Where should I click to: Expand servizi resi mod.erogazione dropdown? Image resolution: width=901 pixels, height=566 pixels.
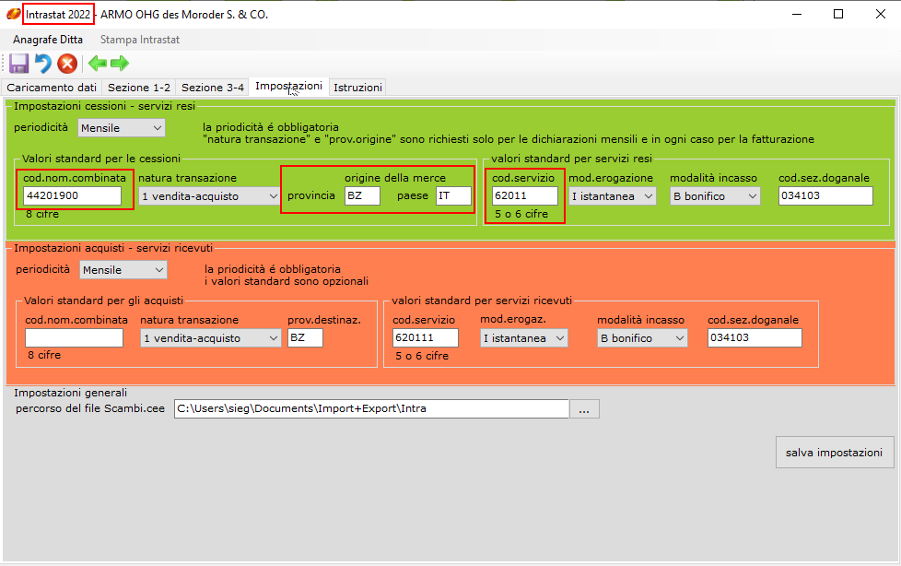point(612,196)
